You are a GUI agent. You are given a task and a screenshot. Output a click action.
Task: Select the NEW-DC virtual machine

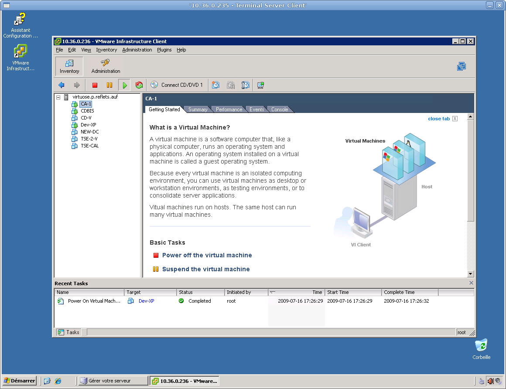89,132
